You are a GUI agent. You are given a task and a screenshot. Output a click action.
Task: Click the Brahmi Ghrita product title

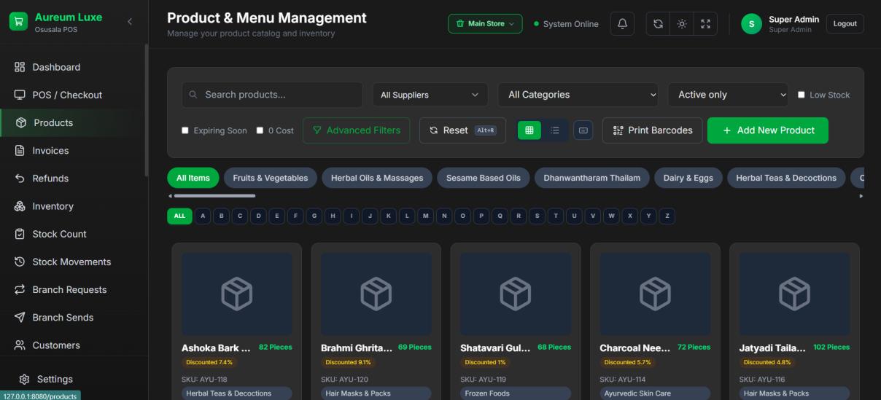point(357,348)
